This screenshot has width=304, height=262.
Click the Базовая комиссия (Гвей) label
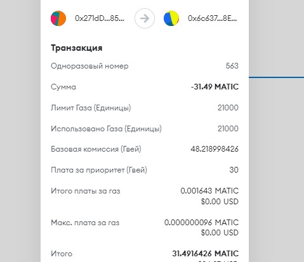(96, 149)
